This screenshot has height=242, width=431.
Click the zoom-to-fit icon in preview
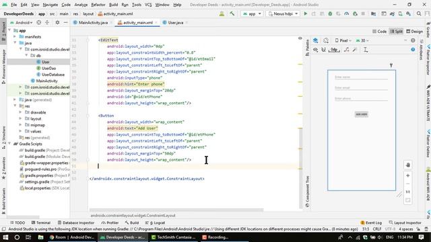click(x=408, y=200)
